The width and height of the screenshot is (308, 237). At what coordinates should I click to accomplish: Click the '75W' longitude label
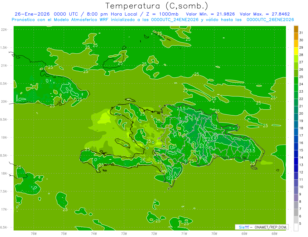(64, 233)
